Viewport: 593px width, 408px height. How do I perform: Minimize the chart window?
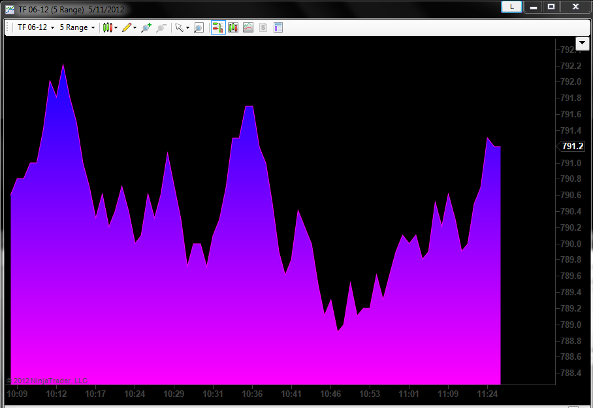point(534,7)
